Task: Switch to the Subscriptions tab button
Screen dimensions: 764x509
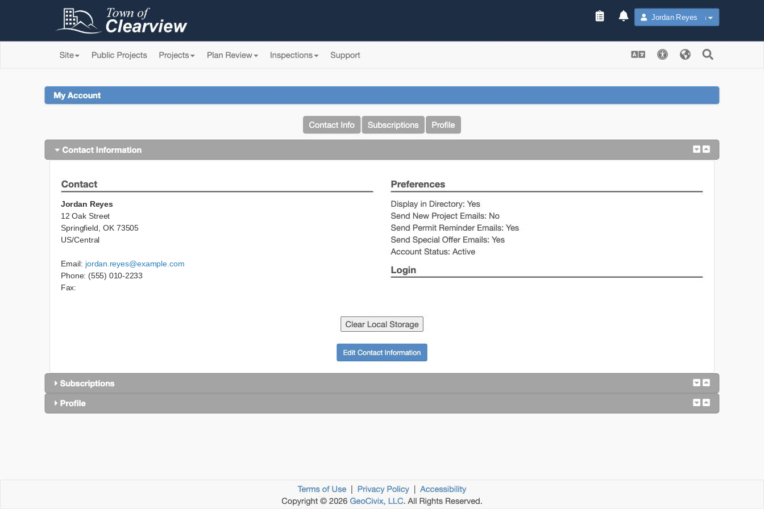Action: pos(393,125)
